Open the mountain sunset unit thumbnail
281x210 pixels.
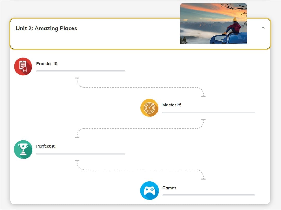(213, 24)
